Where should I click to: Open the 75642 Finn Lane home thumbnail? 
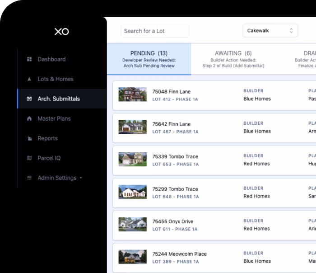coord(133,127)
